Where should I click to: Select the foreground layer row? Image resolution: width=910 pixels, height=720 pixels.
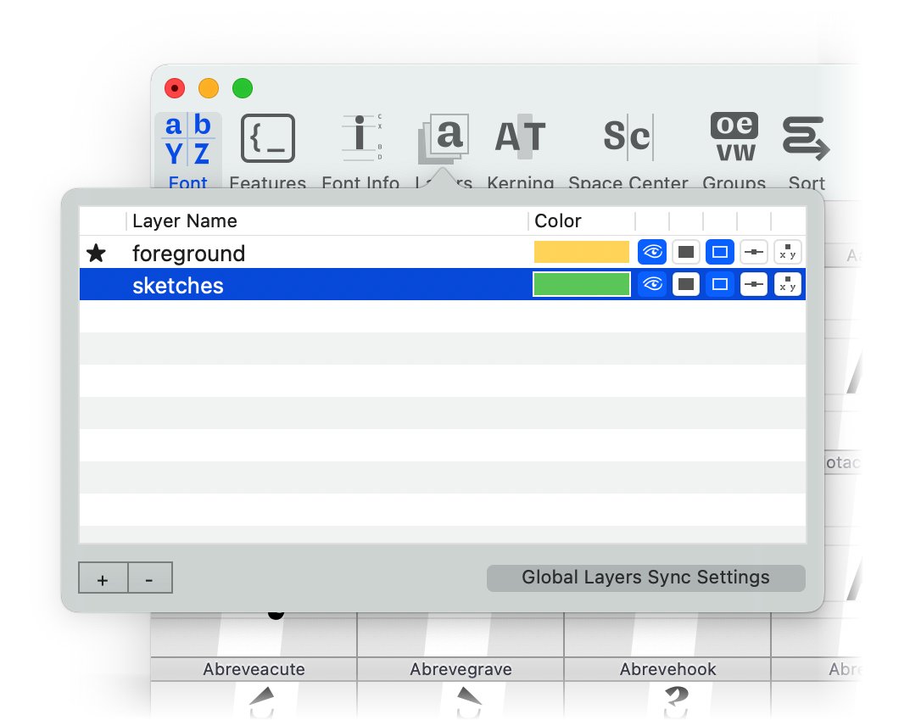[x=442, y=253]
